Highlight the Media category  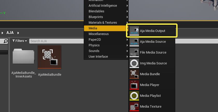tap(106, 28)
